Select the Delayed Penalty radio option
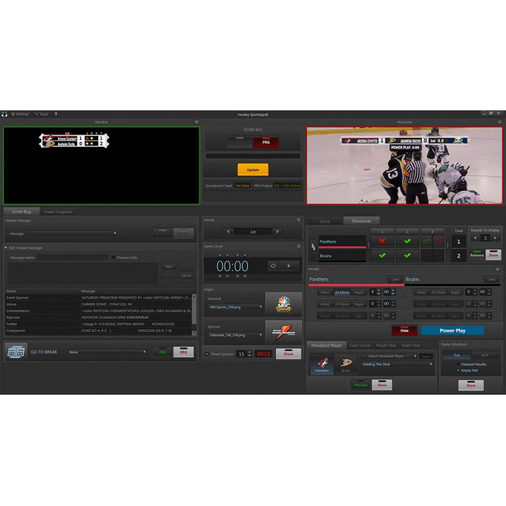The image size is (506, 506). coord(458,364)
